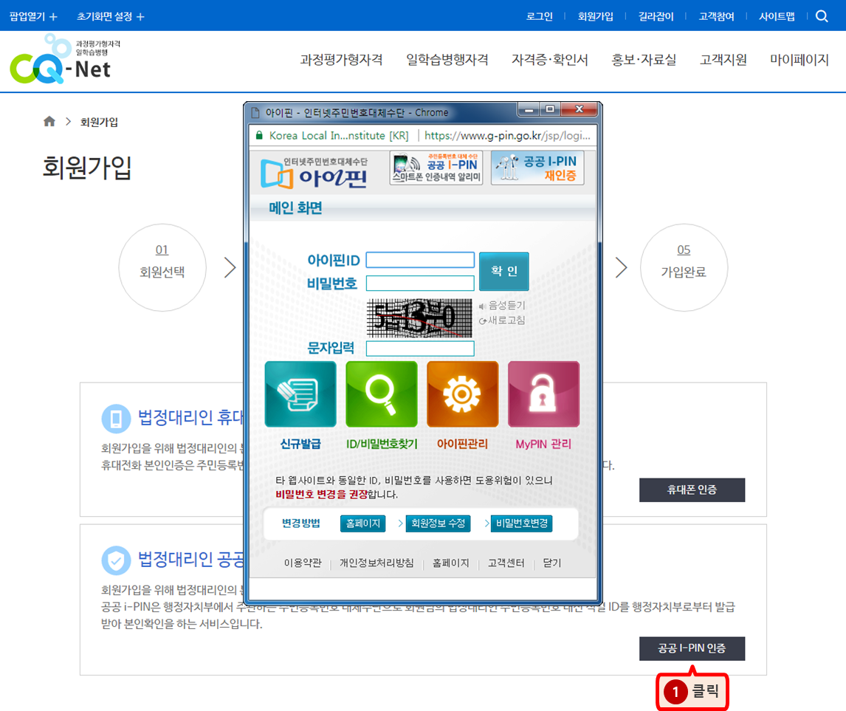Click the 비밀번호변경 button
The width and height of the screenshot is (846, 711).
click(521, 523)
